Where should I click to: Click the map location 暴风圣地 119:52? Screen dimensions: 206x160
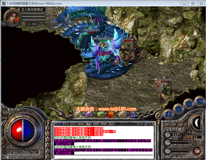pos(18,157)
